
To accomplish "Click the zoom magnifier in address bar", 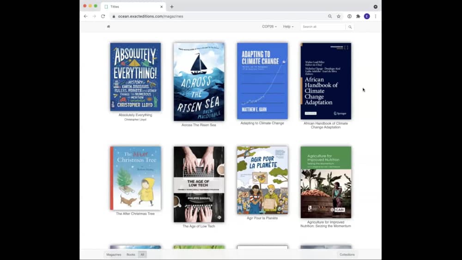I will coord(330,16).
